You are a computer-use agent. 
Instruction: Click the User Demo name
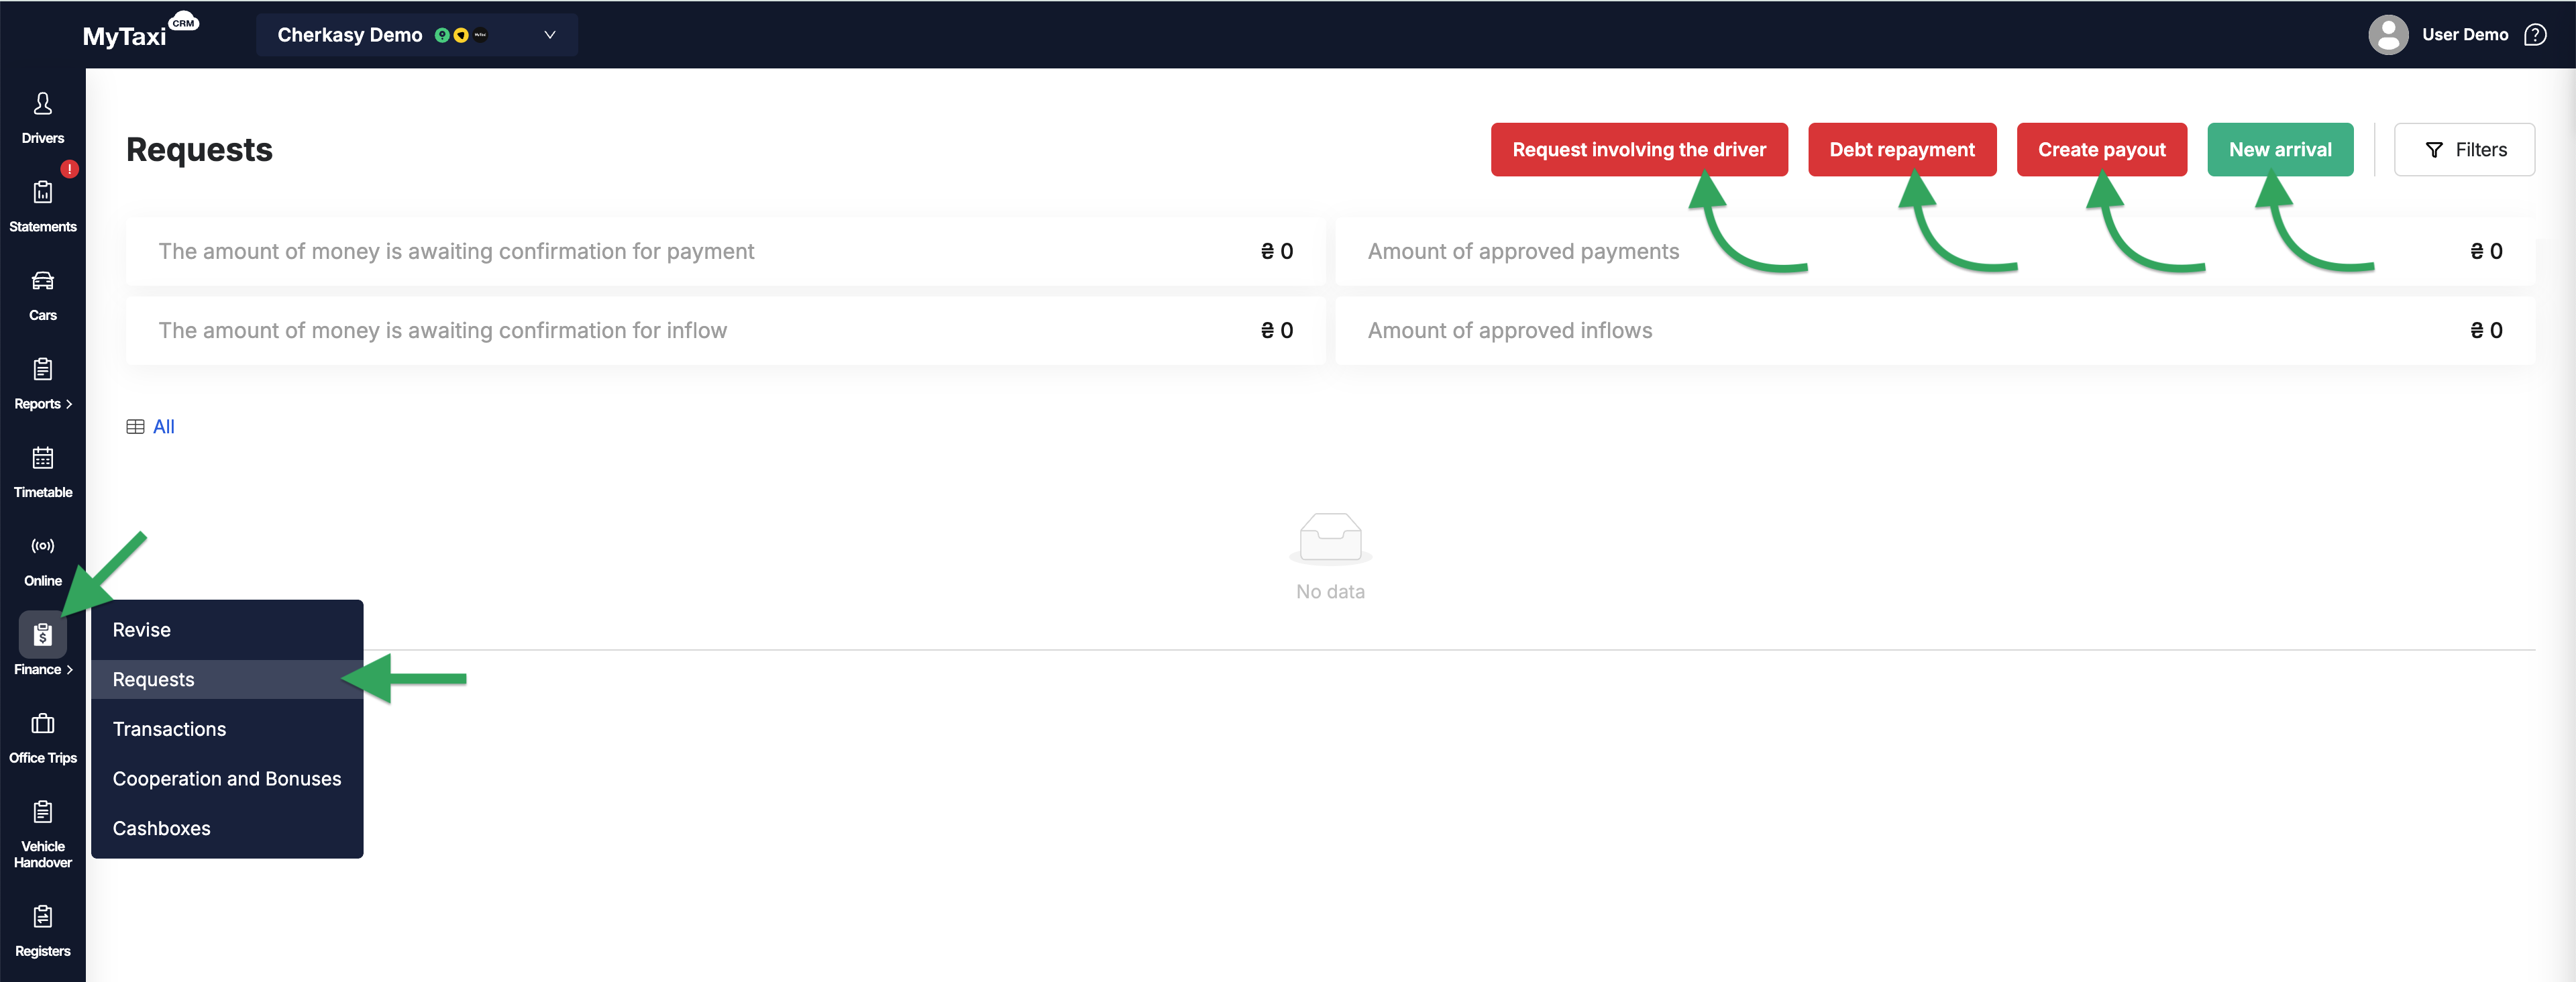coord(2464,35)
